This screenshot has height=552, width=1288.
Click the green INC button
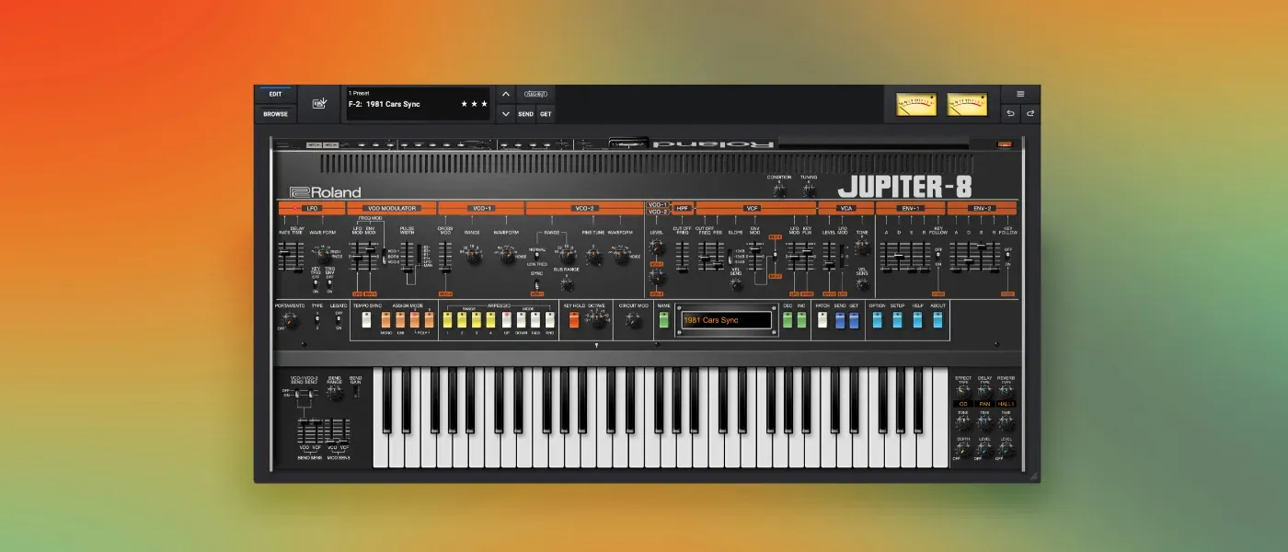point(801,319)
